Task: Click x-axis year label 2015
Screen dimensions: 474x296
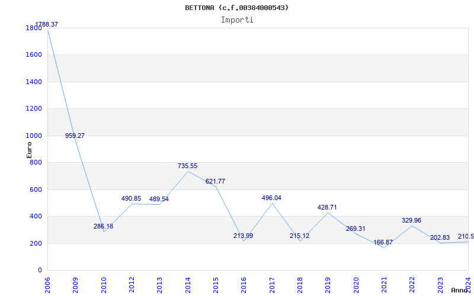Action: coord(216,285)
